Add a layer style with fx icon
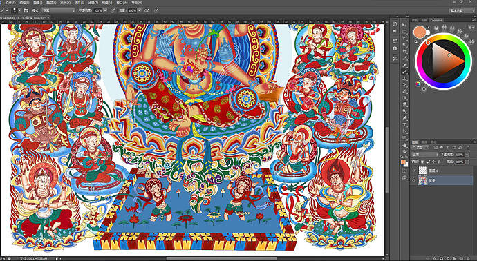 click(x=434, y=258)
